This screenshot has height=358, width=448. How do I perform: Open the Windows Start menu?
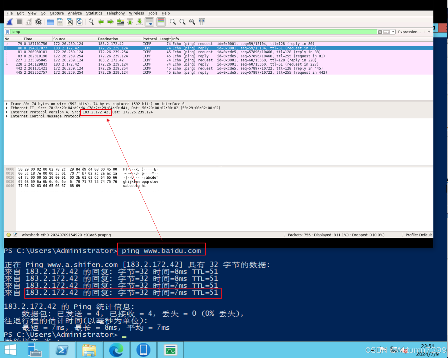pyautogui.click(x=11, y=350)
